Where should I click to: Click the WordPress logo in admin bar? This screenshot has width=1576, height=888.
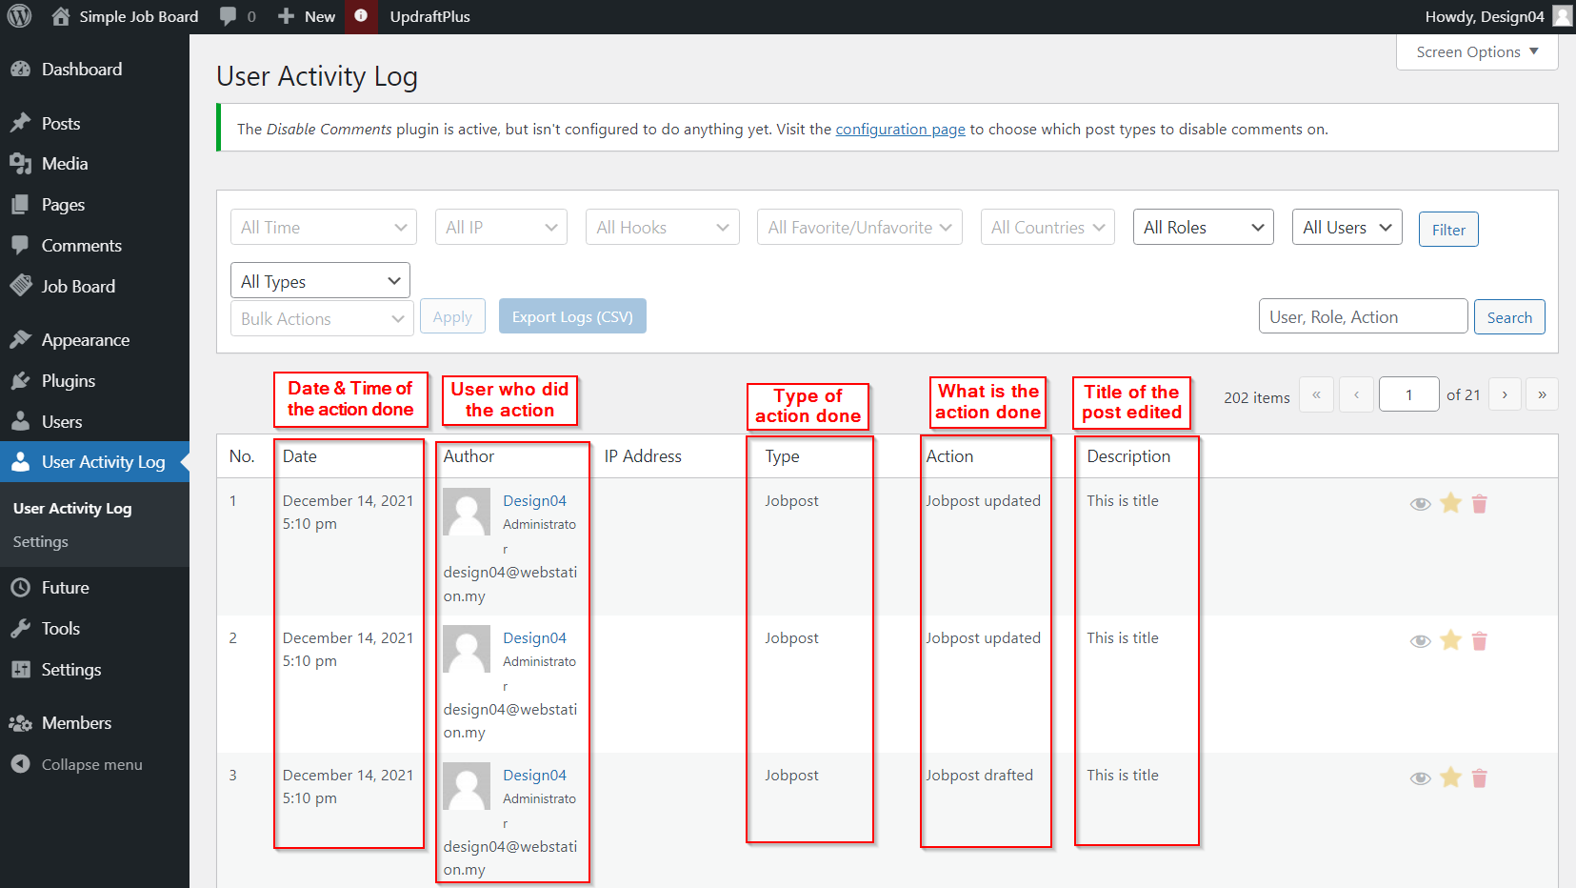coord(19,16)
